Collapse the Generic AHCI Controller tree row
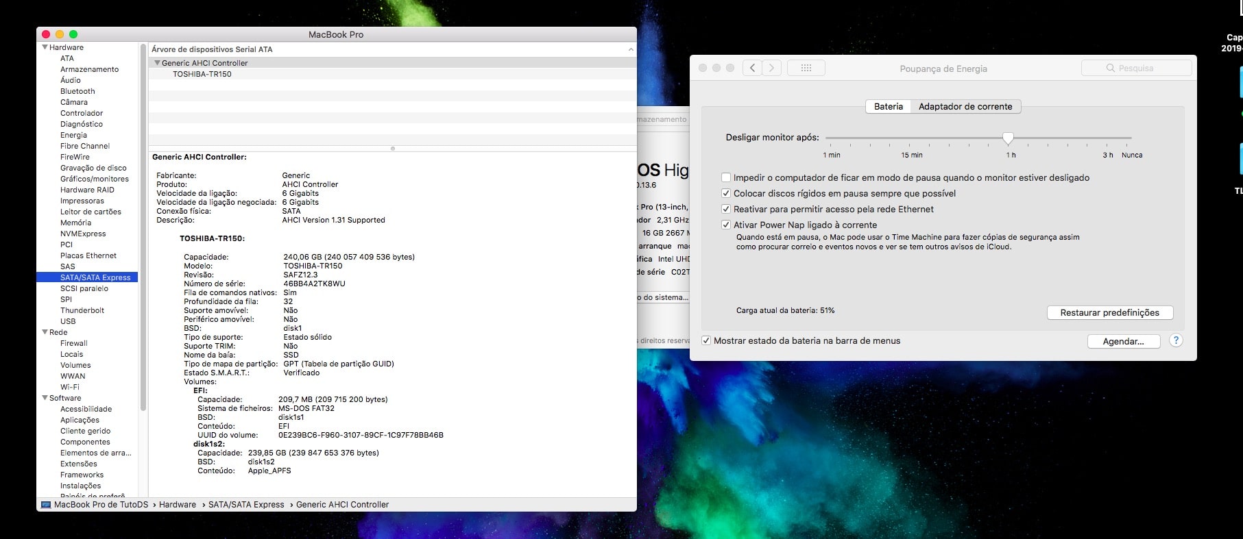The height and width of the screenshot is (539, 1243). coord(157,63)
